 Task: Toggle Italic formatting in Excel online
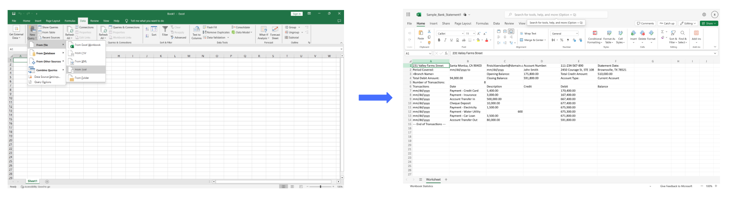(445, 40)
